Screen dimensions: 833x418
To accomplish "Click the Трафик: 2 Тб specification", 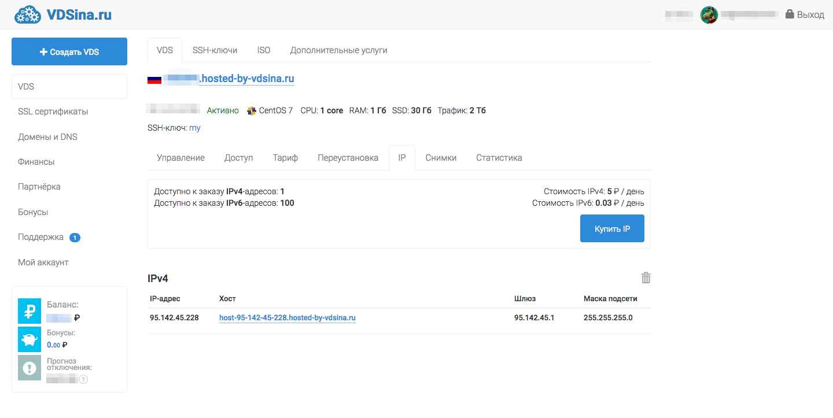I will (x=462, y=110).
